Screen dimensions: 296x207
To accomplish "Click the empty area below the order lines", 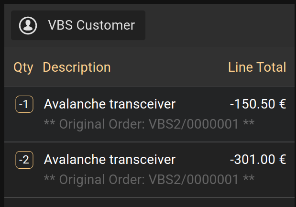I will coord(149,202).
